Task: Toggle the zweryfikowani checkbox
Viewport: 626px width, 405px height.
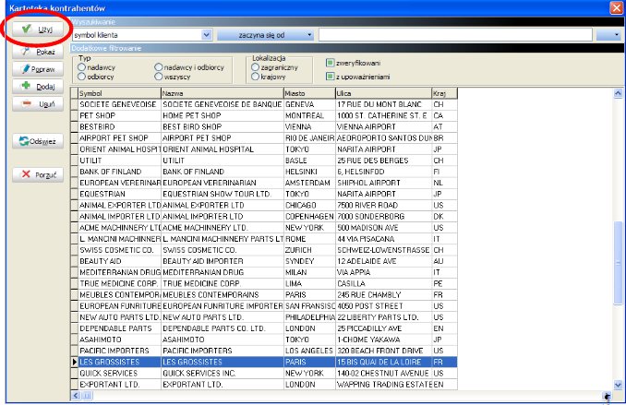Action: tap(331, 63)
